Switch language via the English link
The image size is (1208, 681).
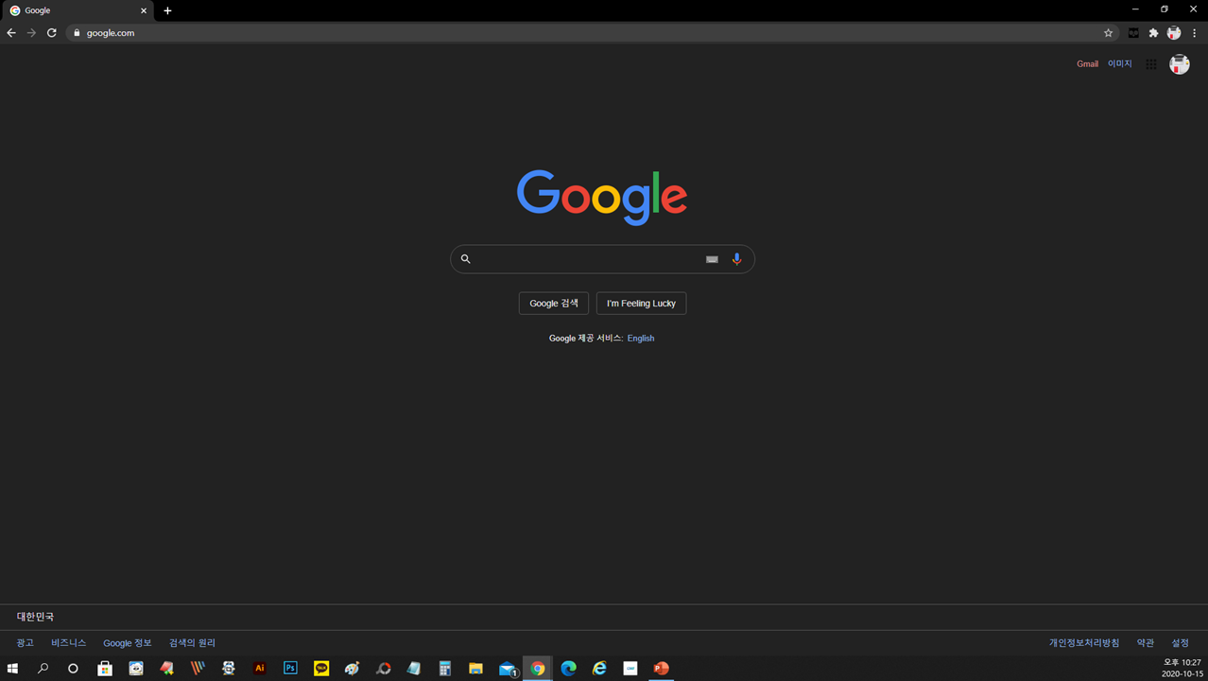coord(641,339)
